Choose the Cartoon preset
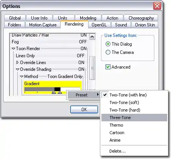This screenshot has height=159, width=171. 134,133
